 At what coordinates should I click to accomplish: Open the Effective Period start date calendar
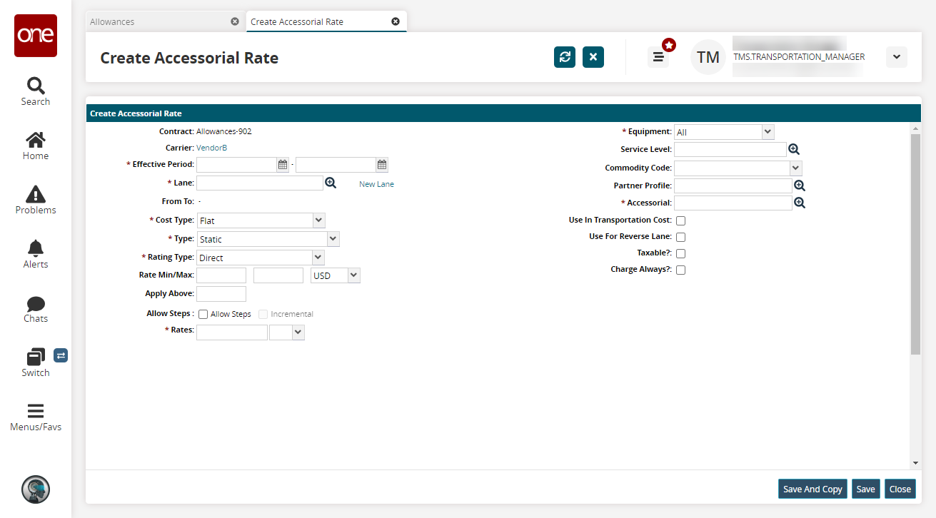[283, 165]
